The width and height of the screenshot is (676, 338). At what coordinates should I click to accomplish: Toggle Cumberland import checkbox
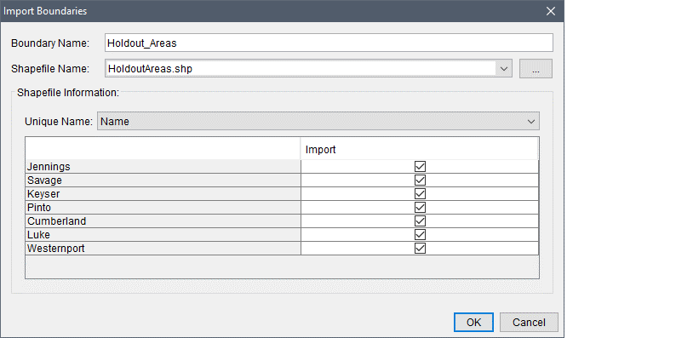click(x=420, y=221)
